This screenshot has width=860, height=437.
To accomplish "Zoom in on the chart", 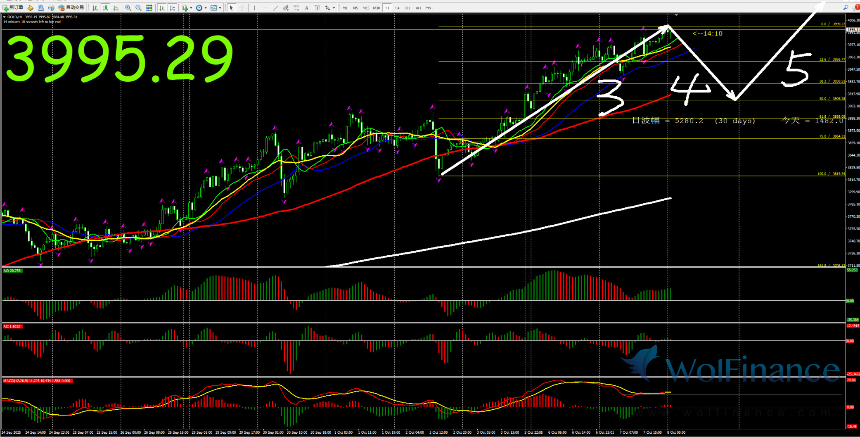I will tap(128, 8).
